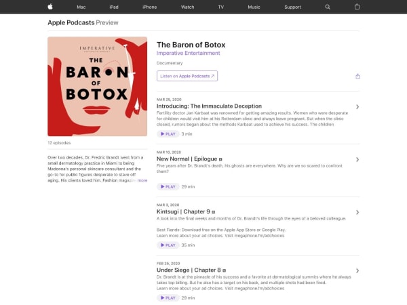The width and height of the screenshot is (407, 305).
Task: Click the MAR 10, 2020 episode date
Action: tap(169, 152)
